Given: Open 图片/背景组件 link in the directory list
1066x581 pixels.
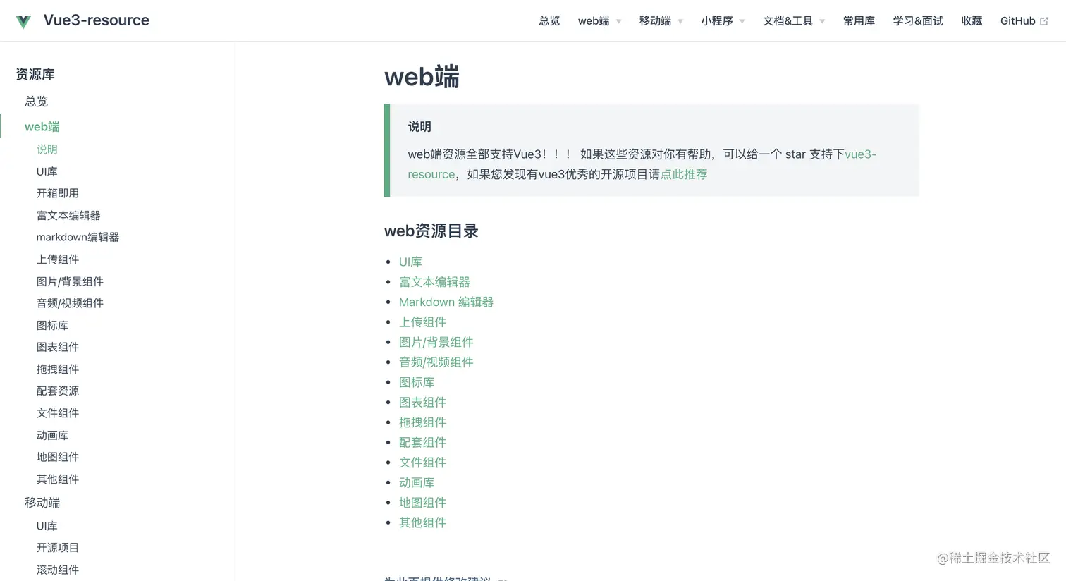Looking at the screenshot, I should pos(436,342).
